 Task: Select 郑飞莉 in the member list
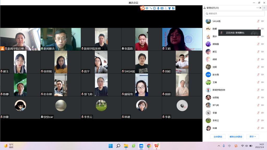pos(215,105)
